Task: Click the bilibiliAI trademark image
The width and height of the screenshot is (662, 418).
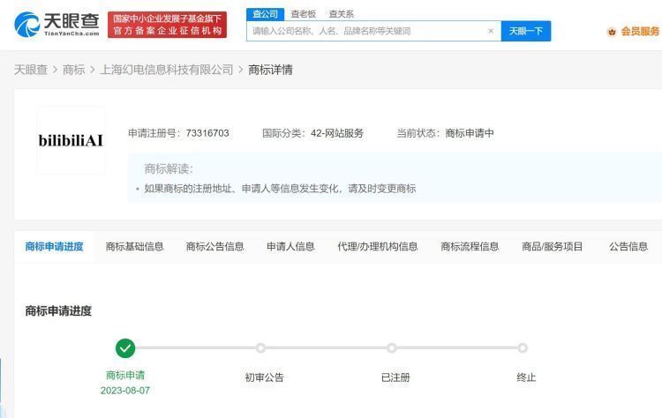Action: click(x=71, y=140)
